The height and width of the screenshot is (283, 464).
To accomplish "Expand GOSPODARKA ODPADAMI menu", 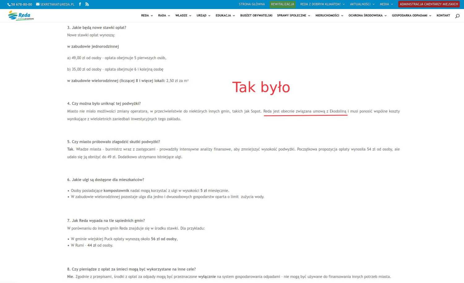I will [411, 15].
